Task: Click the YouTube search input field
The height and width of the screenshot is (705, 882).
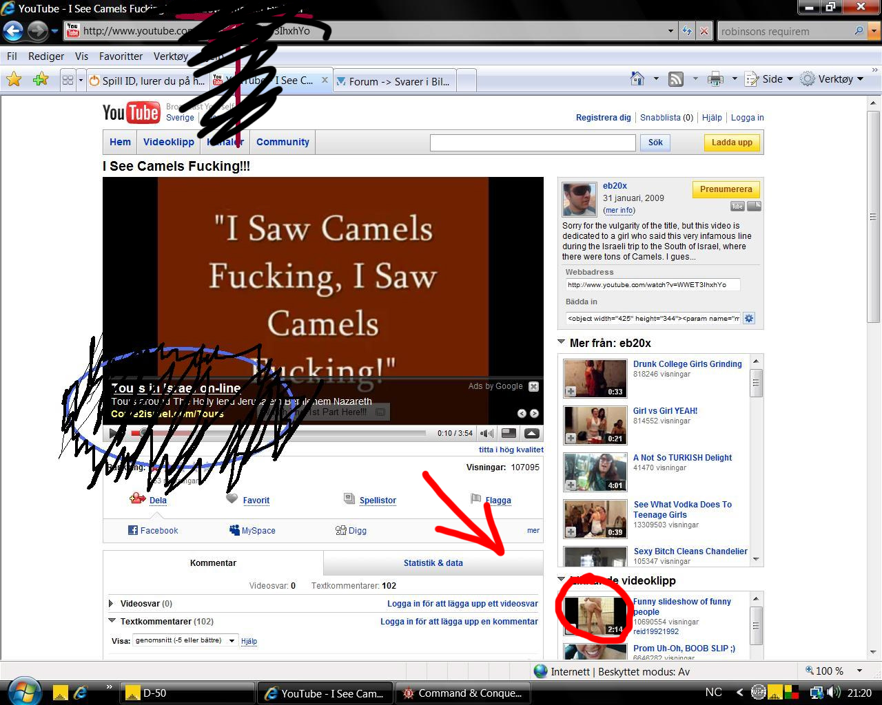Action: coord(533,143)
